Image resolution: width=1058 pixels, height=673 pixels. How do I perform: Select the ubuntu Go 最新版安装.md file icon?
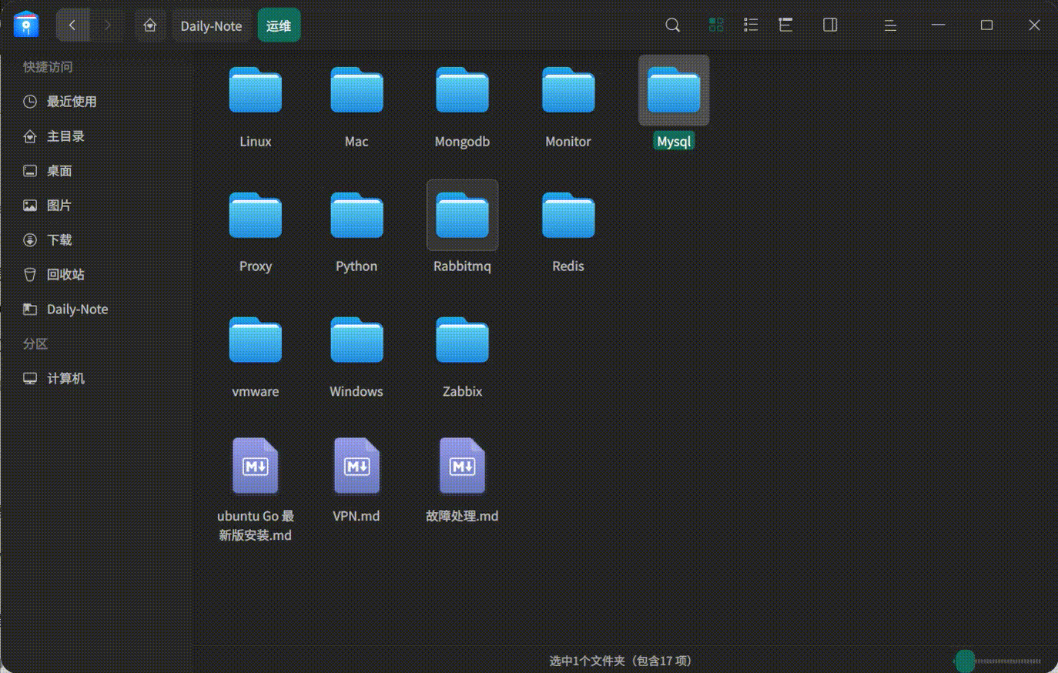pos(256,466)
